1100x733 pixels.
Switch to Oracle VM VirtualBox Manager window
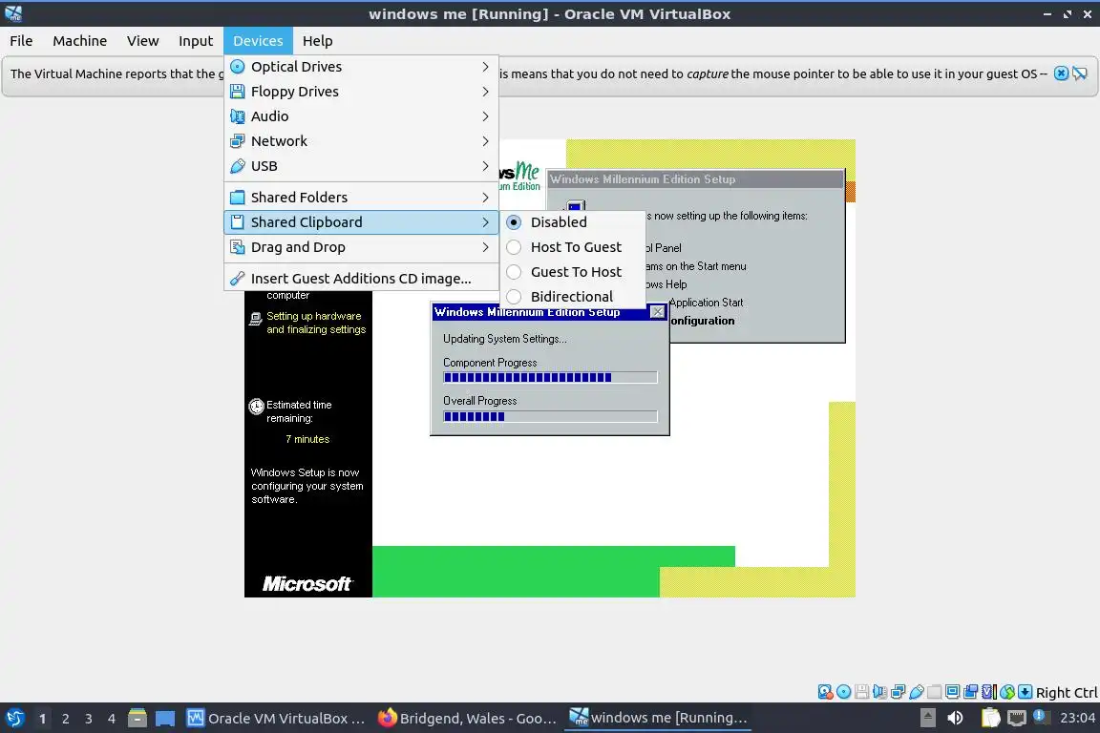[x=276, y=719]
